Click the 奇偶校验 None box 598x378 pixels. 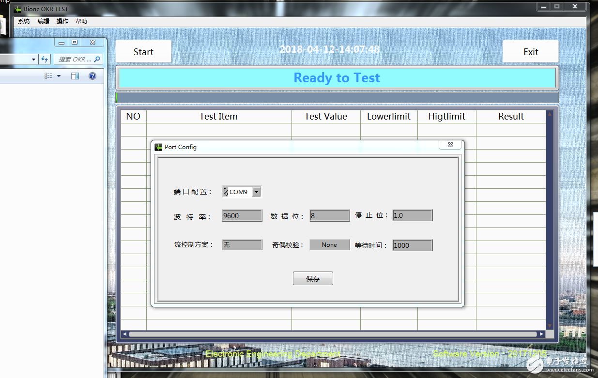pyautogui.click(x=330, y=245)
